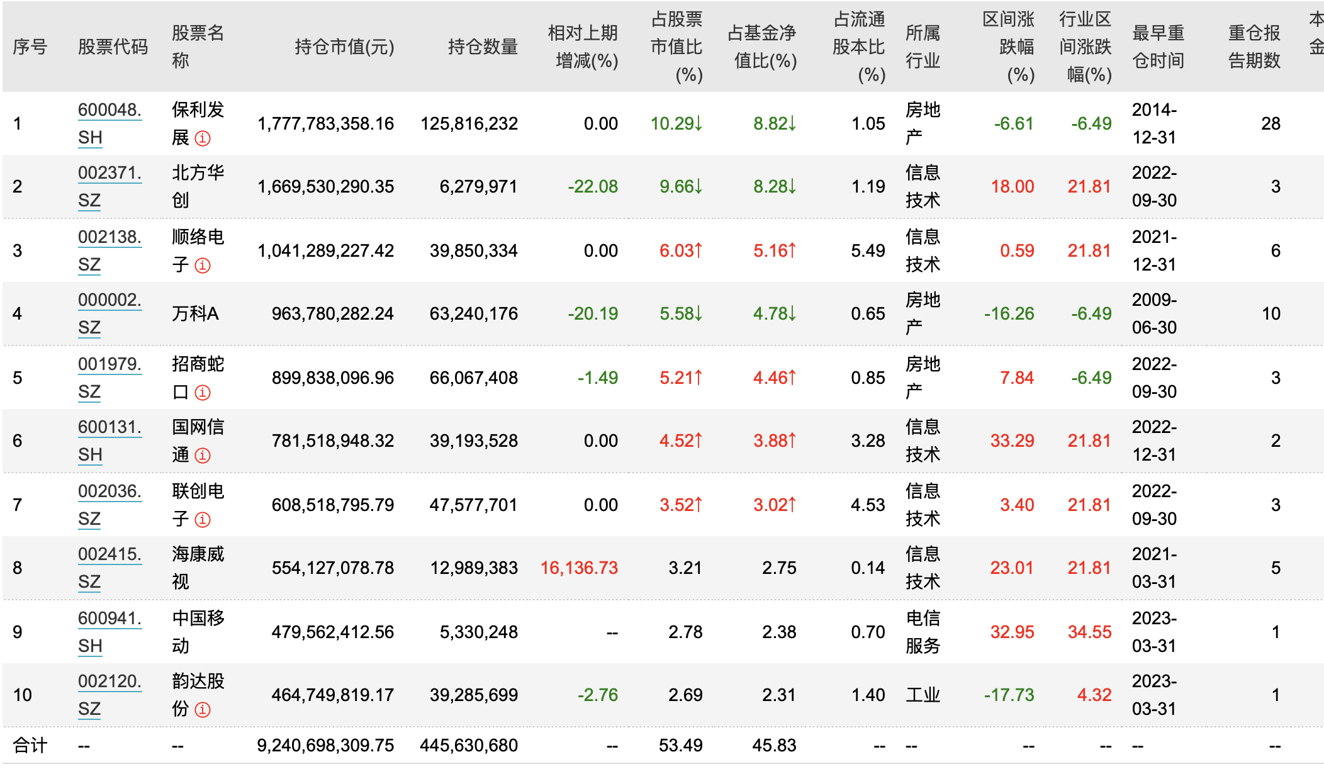The width and height of the screenshot is (1324, 769).
Task: Click the 合计 total row label
Action: (x=30, y=745)
